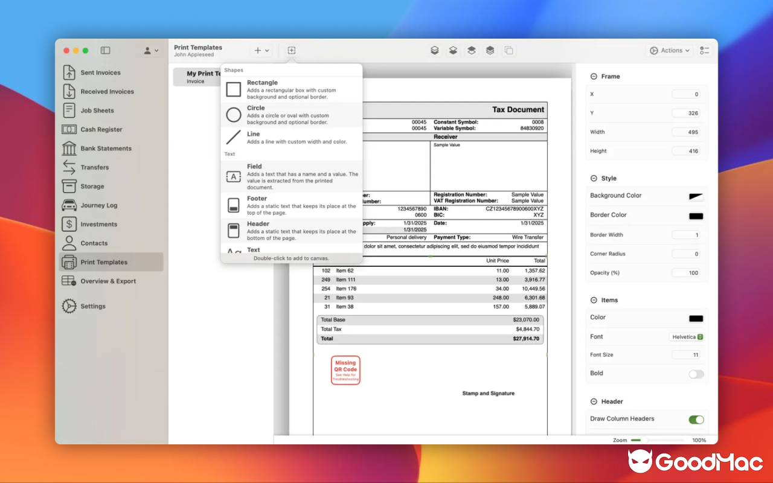Select the Field text element

coord(292,176)
